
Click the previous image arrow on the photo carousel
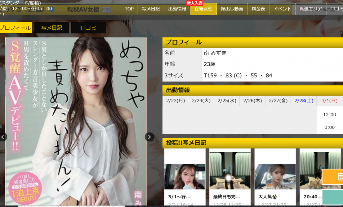coord(3,137)
